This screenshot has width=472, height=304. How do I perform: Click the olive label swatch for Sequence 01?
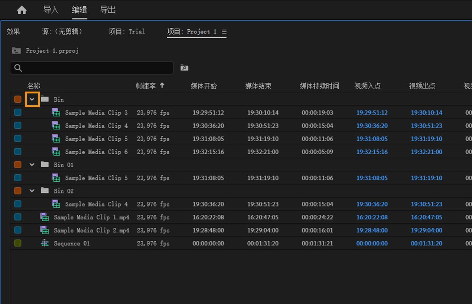pos(17,244)
